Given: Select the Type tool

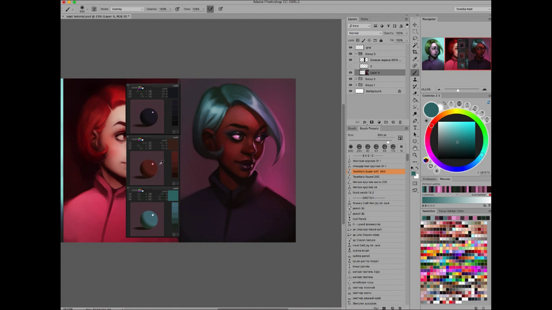Looking at the screenshot, I should (415, 128).
